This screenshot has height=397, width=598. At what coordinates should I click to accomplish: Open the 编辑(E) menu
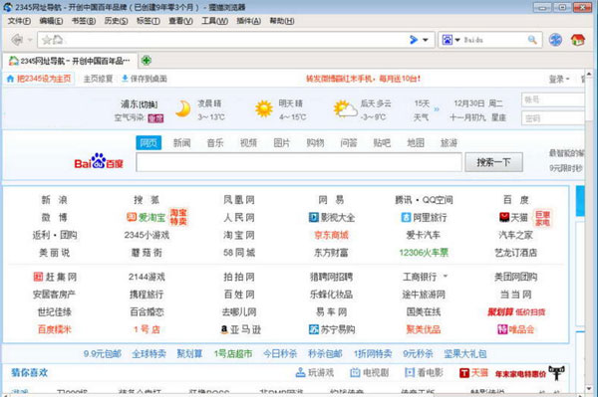pos(51,21)
